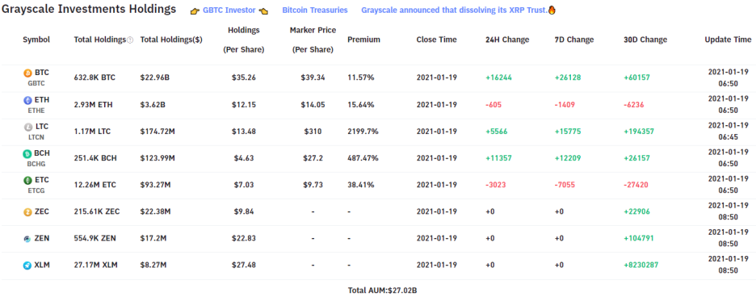The width and height of the screenshot is (756, 297).
Task: Click pointing hand icon left of GBTC Investor
Action: click(x=195, y=10)
